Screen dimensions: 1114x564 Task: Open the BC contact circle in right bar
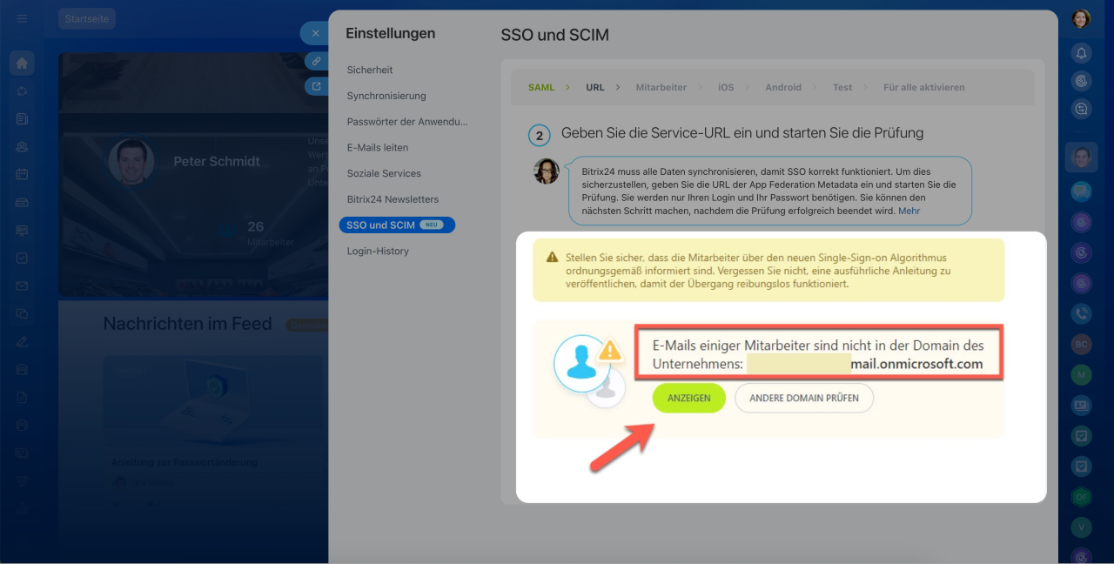(1081, 344)
